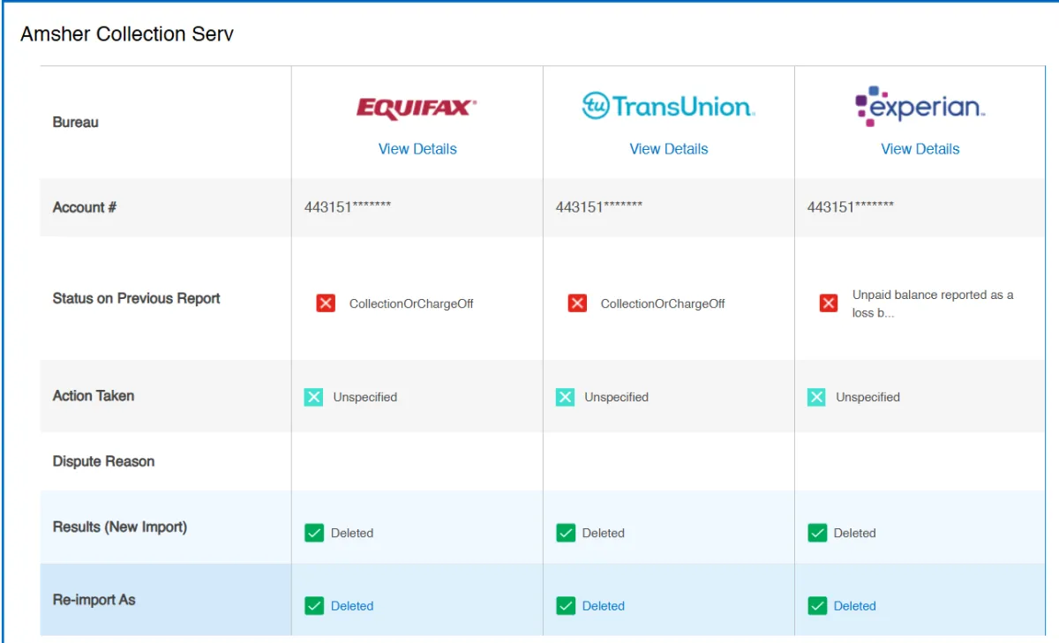Click the TransUnion logo
1059x643 pixels.
pos(668,107)
